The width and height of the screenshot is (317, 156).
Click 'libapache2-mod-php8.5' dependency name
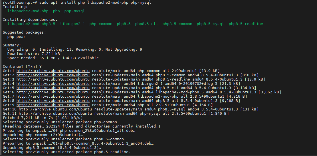click(x=31, y=24)
